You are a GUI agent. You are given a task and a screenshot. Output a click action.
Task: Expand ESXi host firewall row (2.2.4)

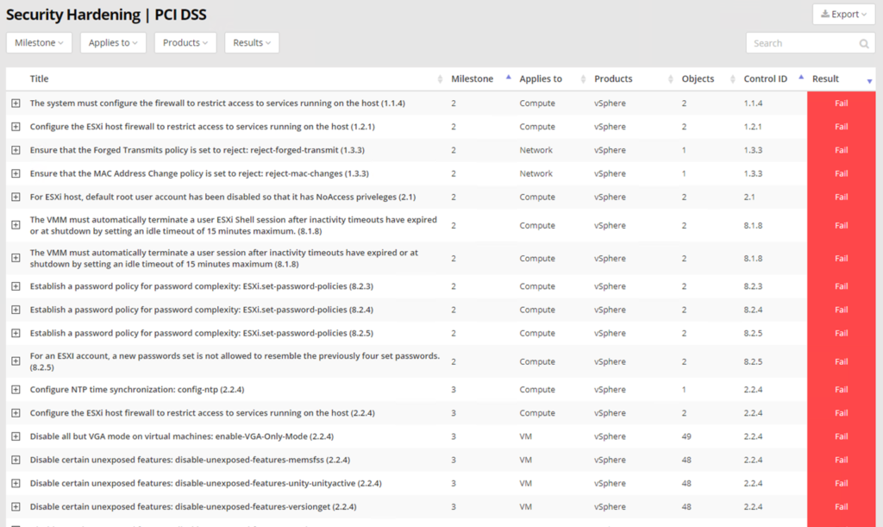(16, 413)
